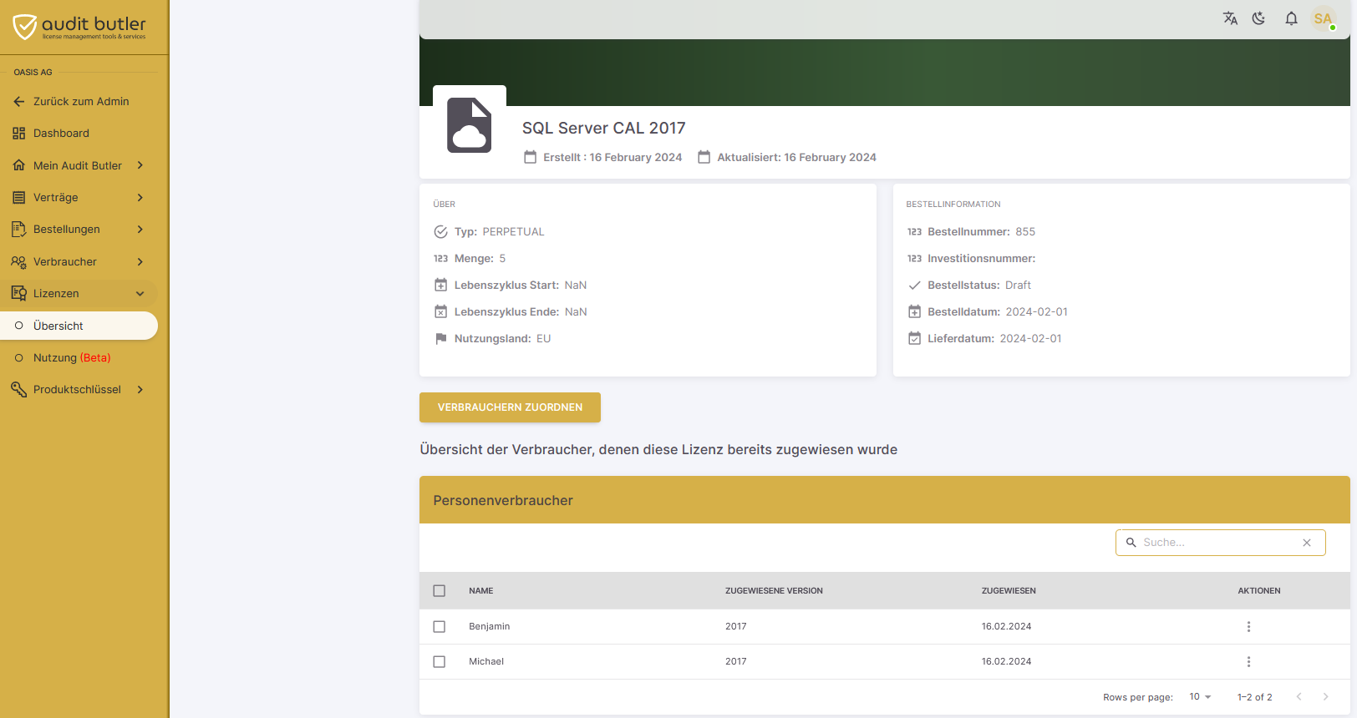
Task: Click the Personenverbraucher panel header
Action: [885, 500]
